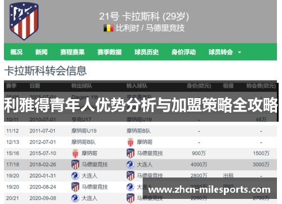Click Monaco crest in the 12/13 row
The image size is (282, 204).
130,142
